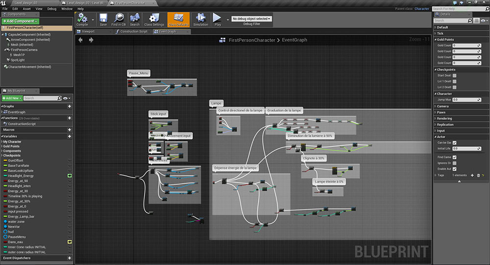Click the graph back navigation arrow
Image resolution: width=490 pixels, height=265 pixels.
[x=80, y=40]
